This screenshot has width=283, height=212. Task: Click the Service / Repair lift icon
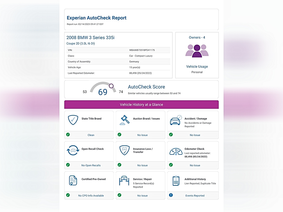[x=125, y=181]
